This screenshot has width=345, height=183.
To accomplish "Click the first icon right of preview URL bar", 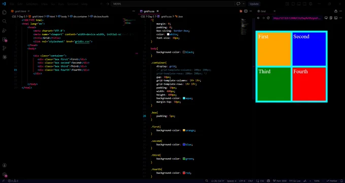I will pos(326,18).
